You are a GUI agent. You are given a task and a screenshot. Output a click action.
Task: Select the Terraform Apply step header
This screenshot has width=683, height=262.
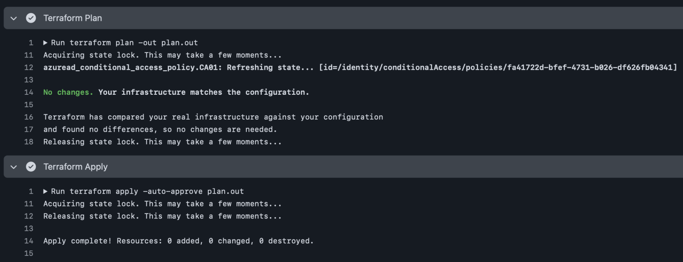76,167
